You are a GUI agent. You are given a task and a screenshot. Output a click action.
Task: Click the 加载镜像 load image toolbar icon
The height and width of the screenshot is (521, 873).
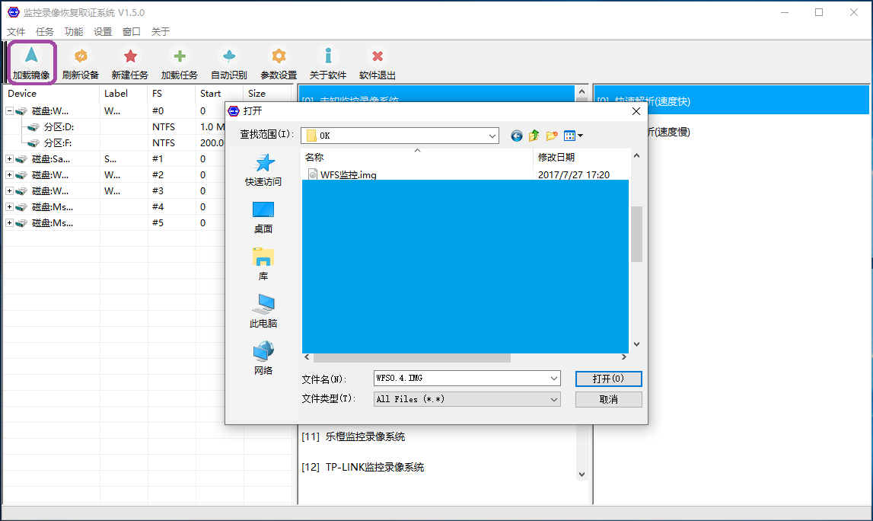pos(31,56)
